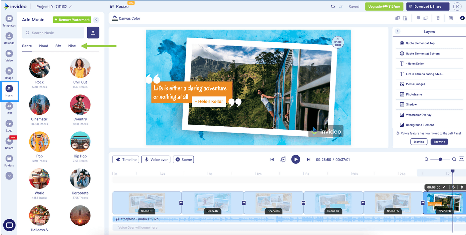The width and height of the screenshot is (466, 235).
Task: Click the Upload Logo circle on the canvas
Action: [338, 43]
